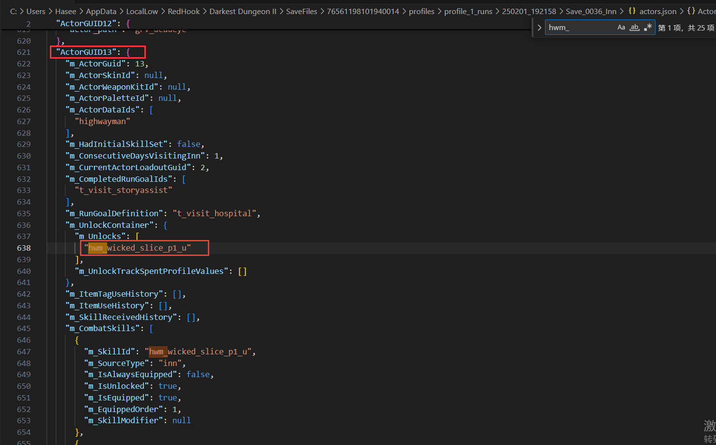The width and height of the screenshot is (716, 445).
Task: Click the "m_ActorSkinId" key
Action: tap(100, 76)
